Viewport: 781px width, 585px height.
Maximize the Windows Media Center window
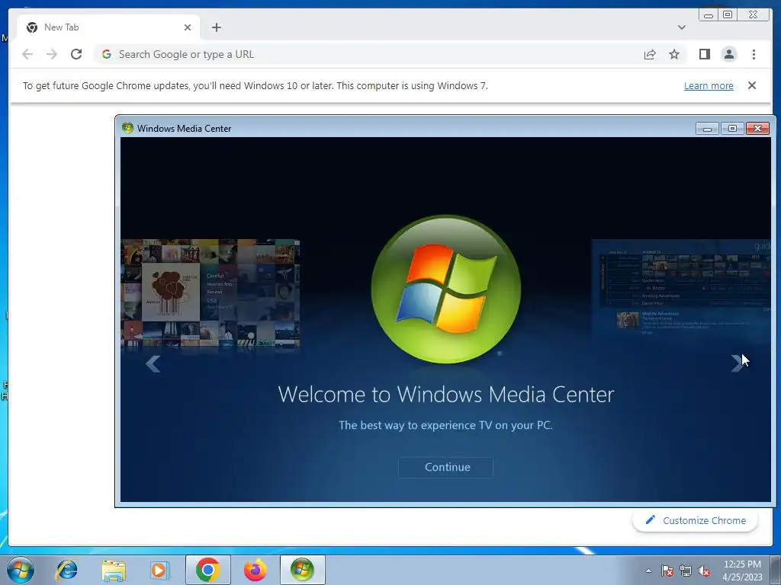(x=732, y=128)
